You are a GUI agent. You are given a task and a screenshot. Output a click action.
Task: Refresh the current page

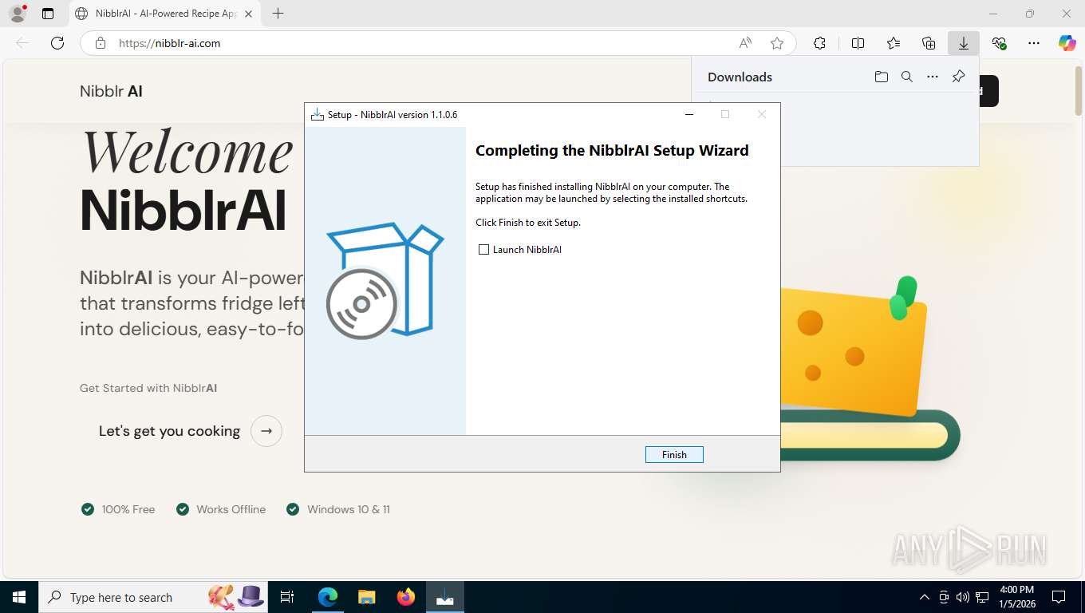(57, 43)
